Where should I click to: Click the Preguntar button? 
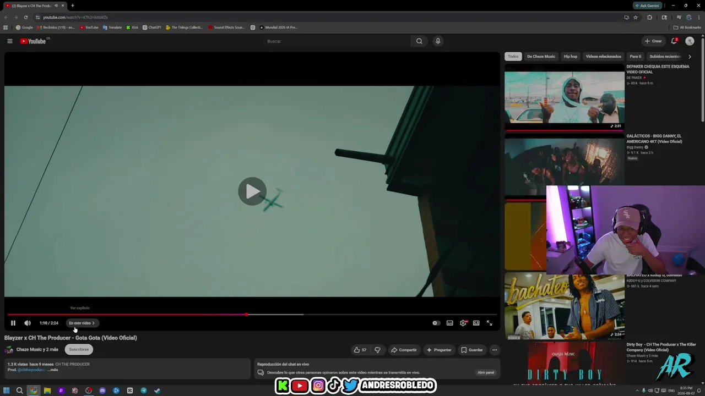tap(439, 350)
